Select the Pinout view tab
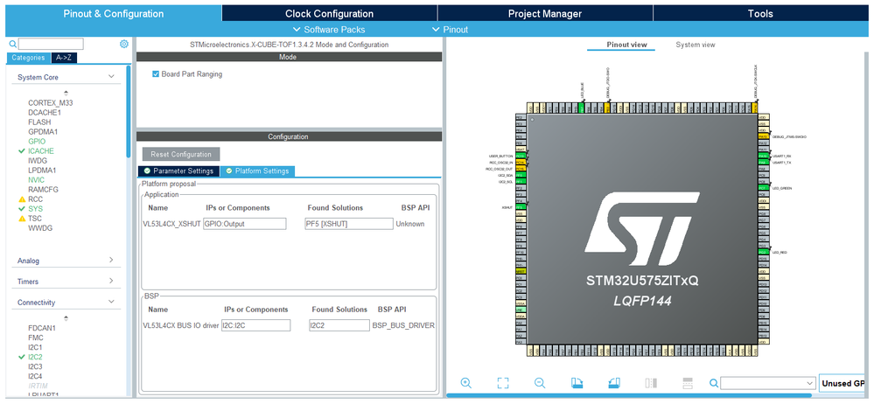874x404 pixels. click(x=627, y=45)
